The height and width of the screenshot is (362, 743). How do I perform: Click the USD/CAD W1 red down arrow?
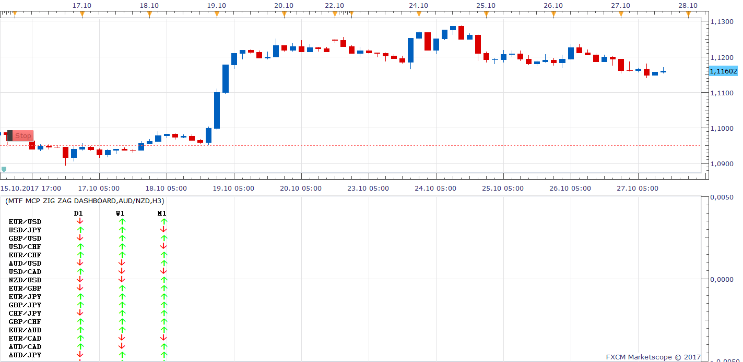click(x=122, y=271)
